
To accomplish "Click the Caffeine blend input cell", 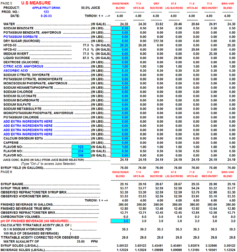I will [x=120, y=142].
